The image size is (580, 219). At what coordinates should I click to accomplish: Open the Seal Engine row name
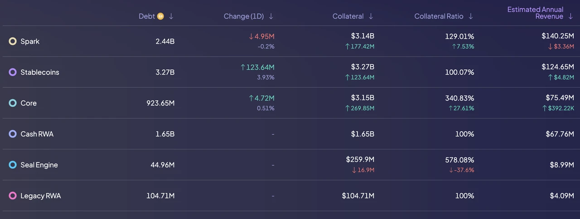tap(39, 165)
